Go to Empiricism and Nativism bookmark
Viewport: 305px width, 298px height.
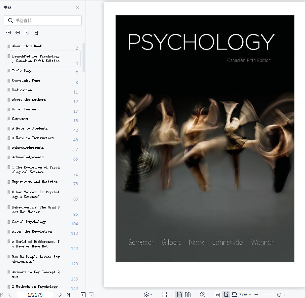point(35,182)
